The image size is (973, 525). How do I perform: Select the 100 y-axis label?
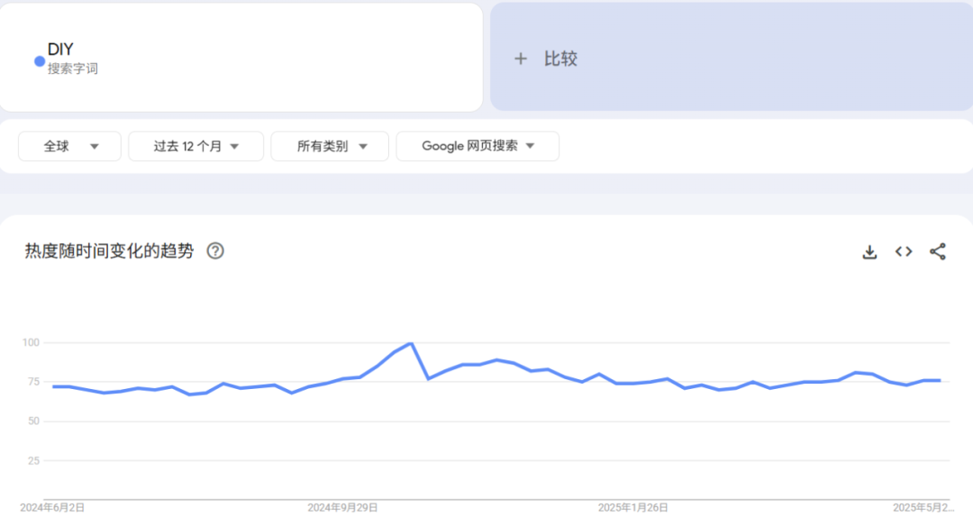pos(31,342)
